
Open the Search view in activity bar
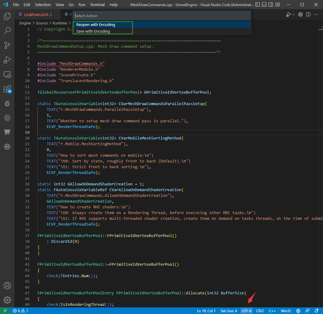point(7,30)
